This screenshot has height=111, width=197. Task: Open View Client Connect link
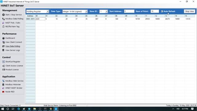click(x=14, y=42)
